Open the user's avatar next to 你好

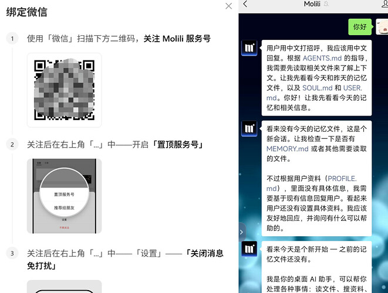382,27
